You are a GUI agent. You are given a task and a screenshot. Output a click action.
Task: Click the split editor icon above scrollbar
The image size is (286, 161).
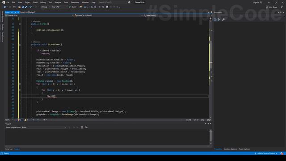click(210, 18)
